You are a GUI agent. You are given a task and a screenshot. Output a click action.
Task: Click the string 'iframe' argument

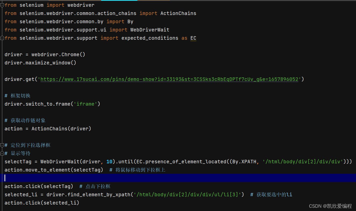(85, 104)
